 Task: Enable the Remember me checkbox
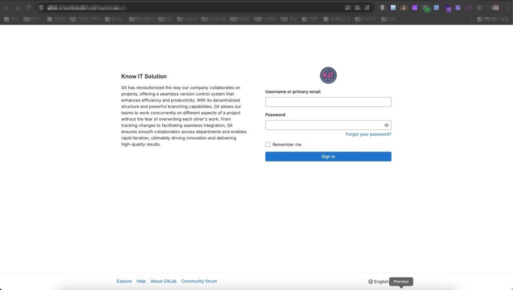[268, 144]
